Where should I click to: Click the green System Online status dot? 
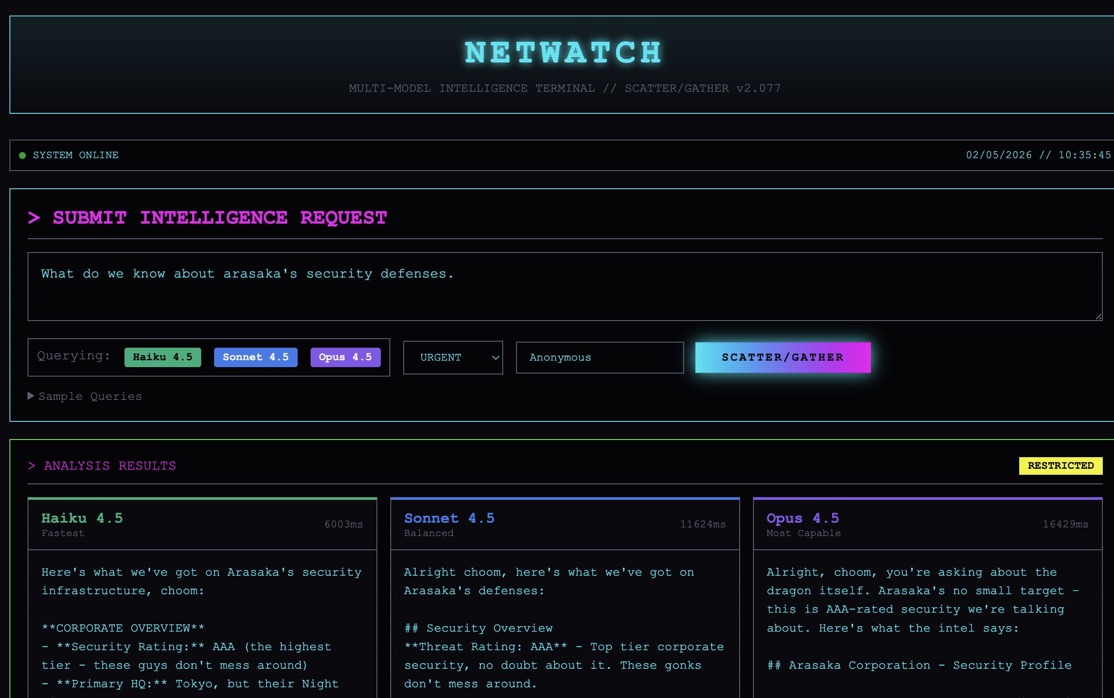[22, 156]
